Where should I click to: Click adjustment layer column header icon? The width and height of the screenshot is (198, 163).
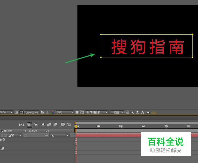click(2, 131)
